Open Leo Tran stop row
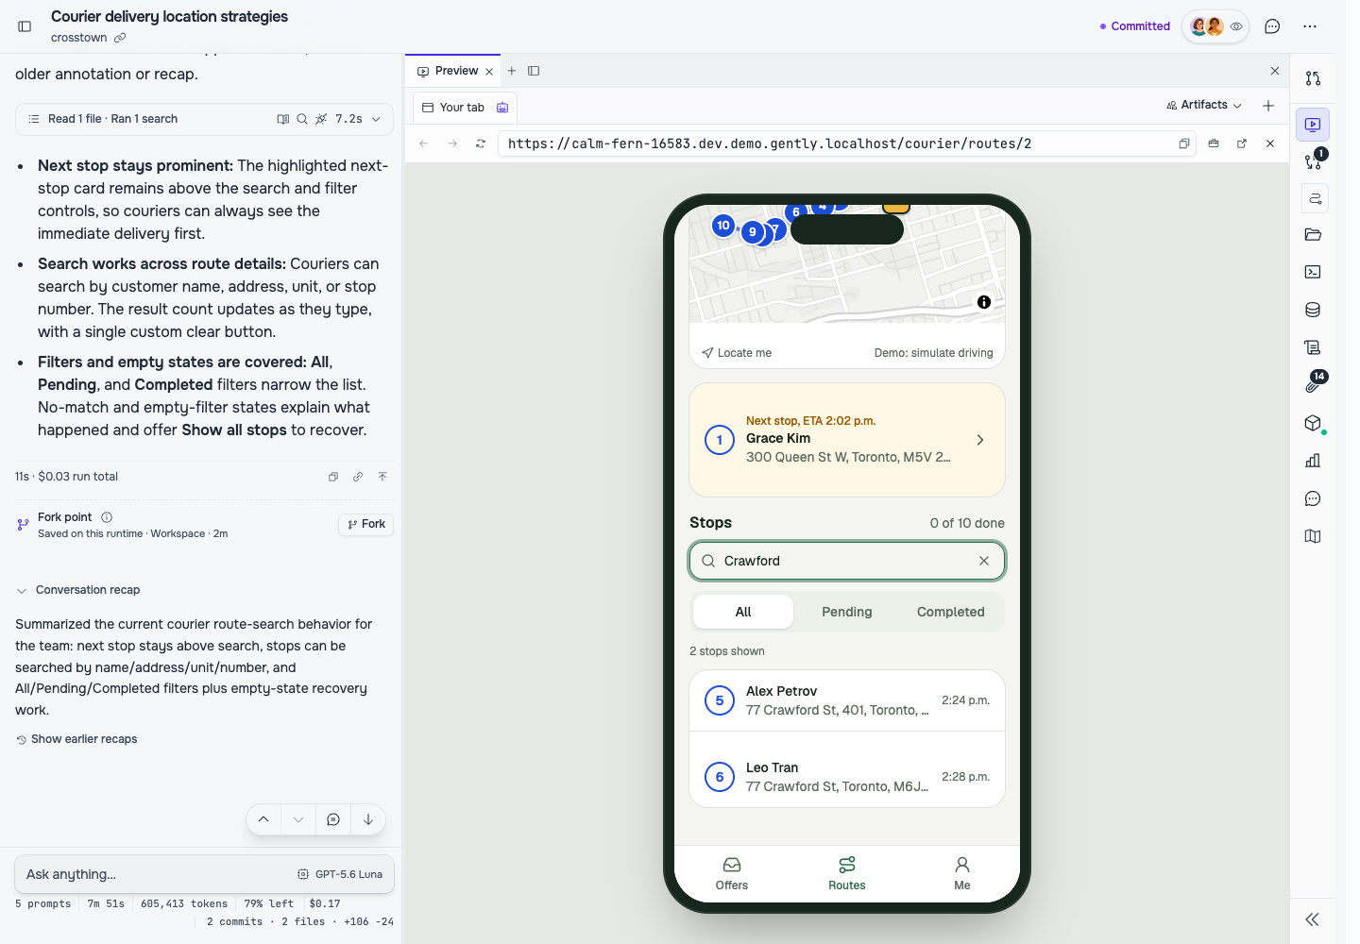 coord(847,777)
